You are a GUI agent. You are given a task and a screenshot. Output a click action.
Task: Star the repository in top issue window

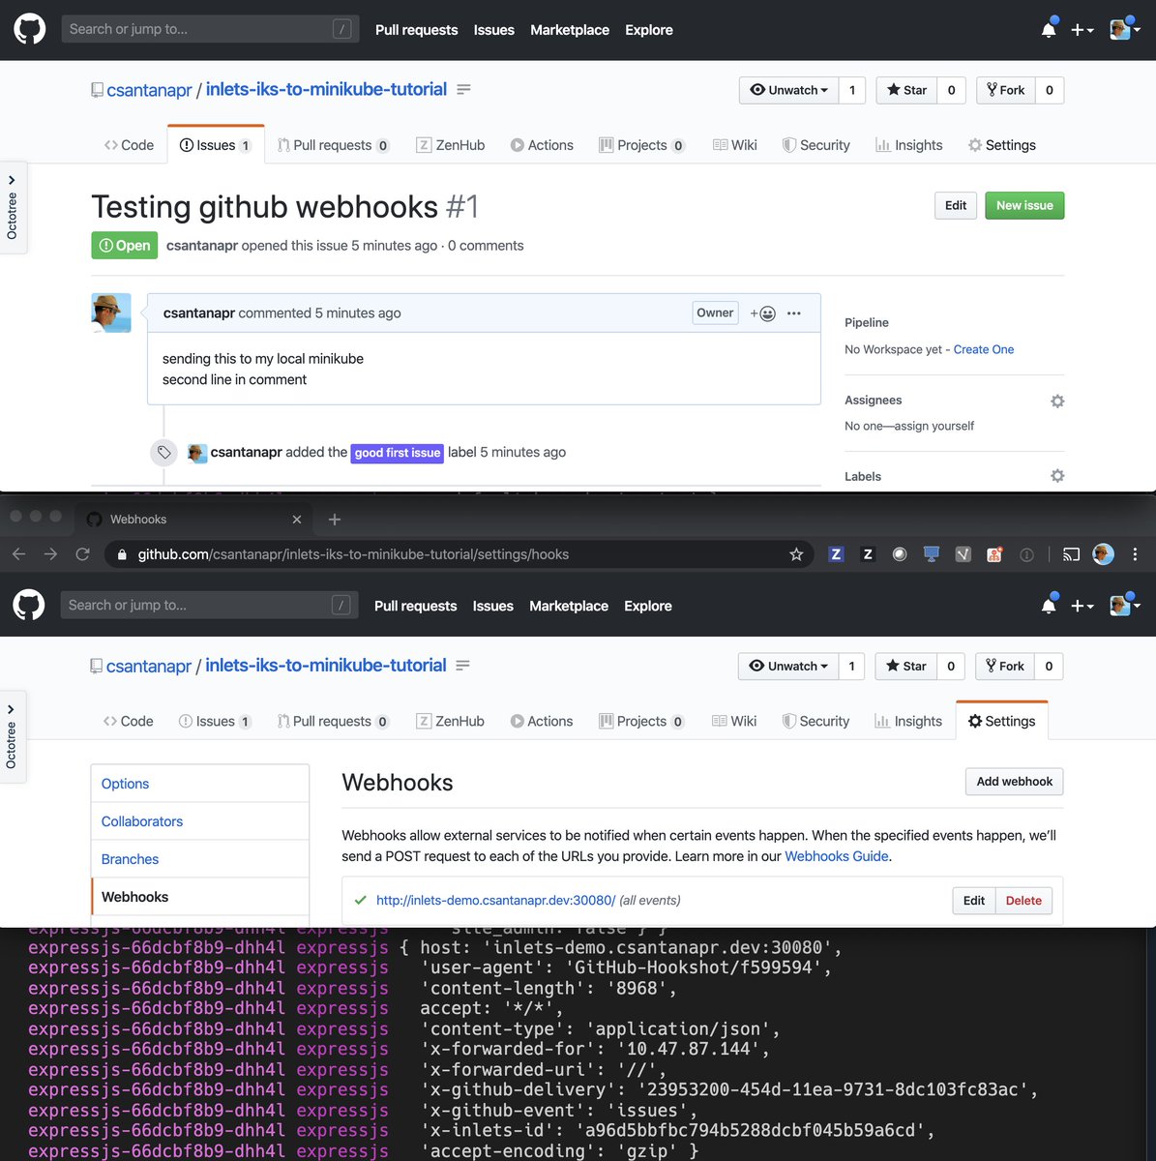point(906,90)
